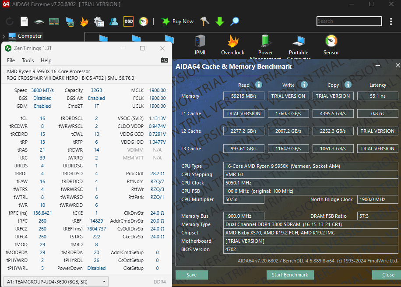This screenshot has width=401, height=287.
Task: Click L1 Cache Copy value 4395.5 GB/s
Action: tap(333, 113)
